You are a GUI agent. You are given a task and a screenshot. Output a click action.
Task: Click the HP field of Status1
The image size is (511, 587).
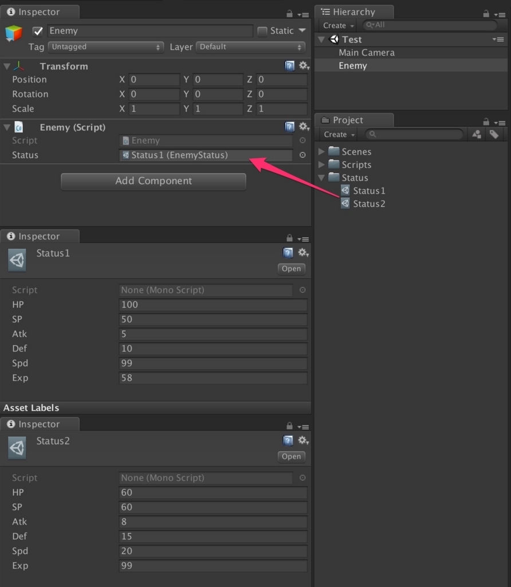coord(213,304)
